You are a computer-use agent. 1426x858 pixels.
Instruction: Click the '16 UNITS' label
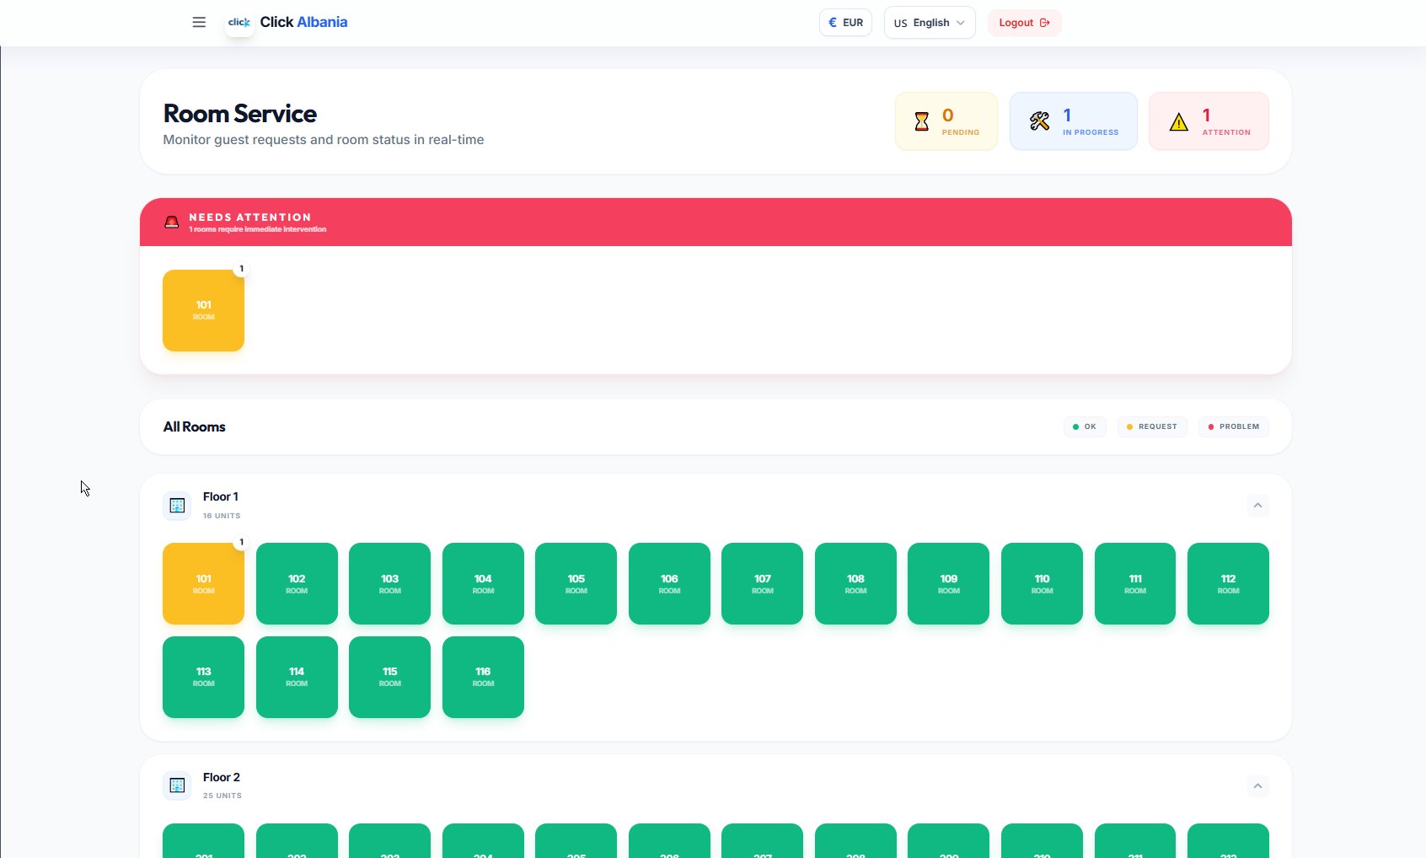(222, 516)
